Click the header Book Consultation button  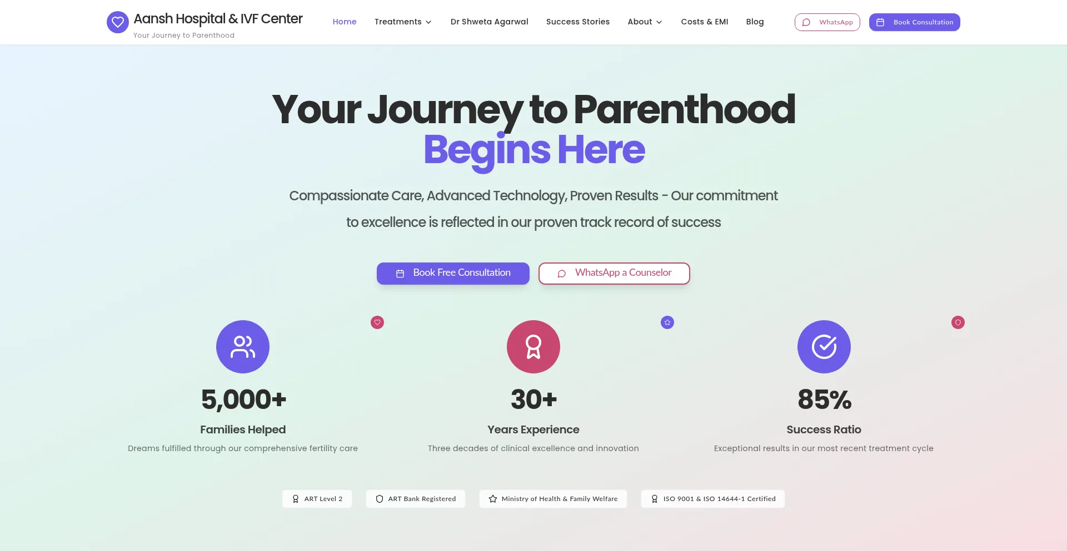pos(915,22)
